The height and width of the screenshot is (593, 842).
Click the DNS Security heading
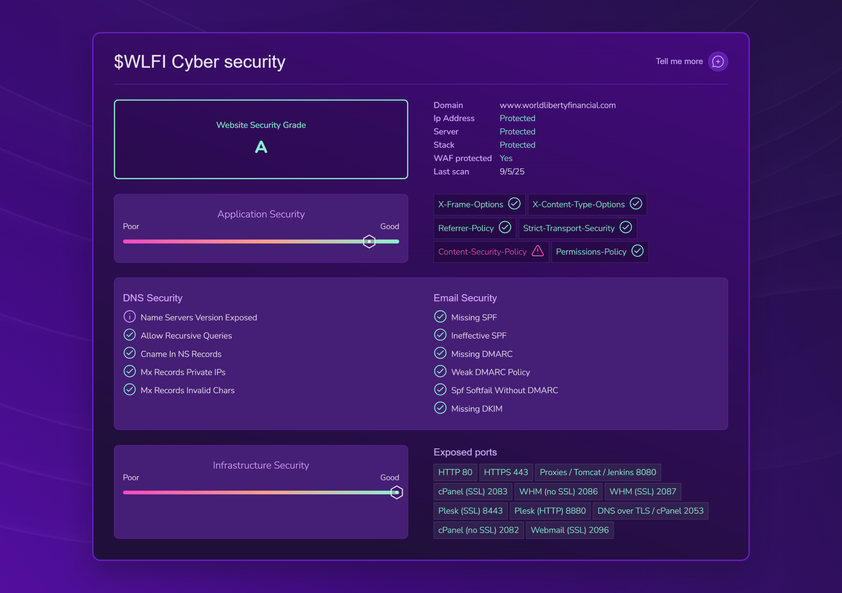point(153,298)
